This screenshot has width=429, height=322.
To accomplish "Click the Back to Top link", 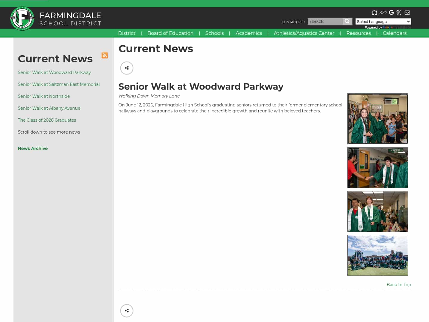I will pyautogui.click(x=399, y=285).
